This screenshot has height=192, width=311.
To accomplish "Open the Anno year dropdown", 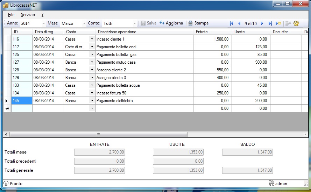I will (44, 23).
